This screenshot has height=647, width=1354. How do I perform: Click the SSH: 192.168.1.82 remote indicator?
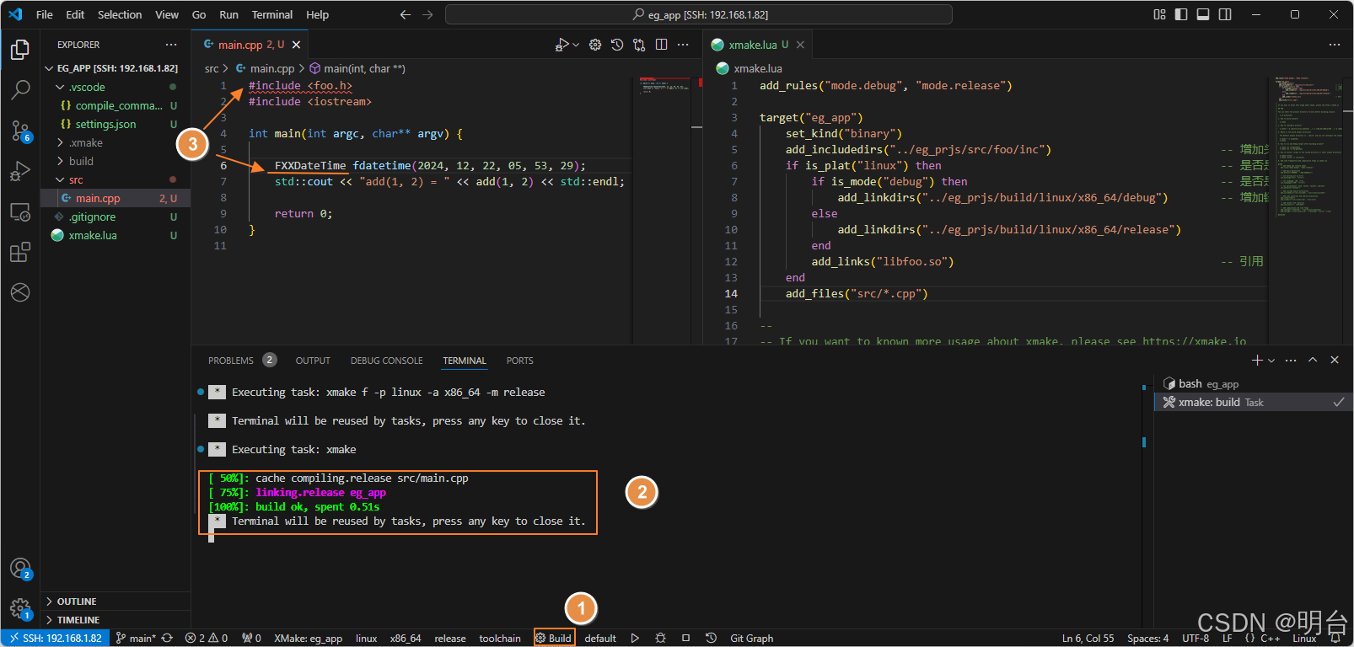(x=55, y=639)
